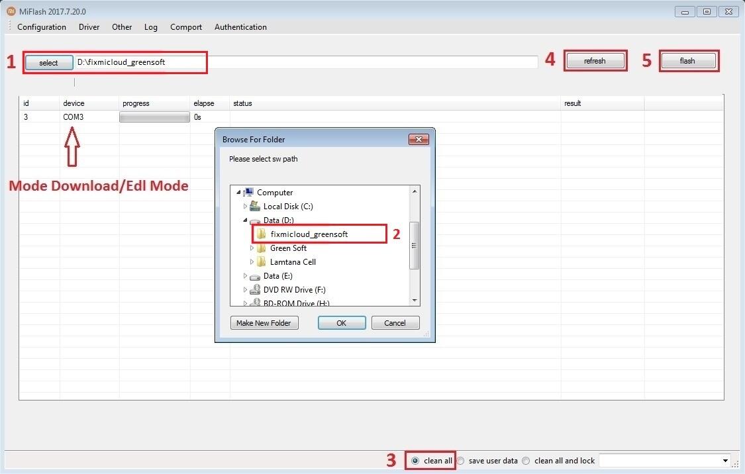
Task: Expand the DVD RW Drive (F:) node
Action: coord(245,290)
